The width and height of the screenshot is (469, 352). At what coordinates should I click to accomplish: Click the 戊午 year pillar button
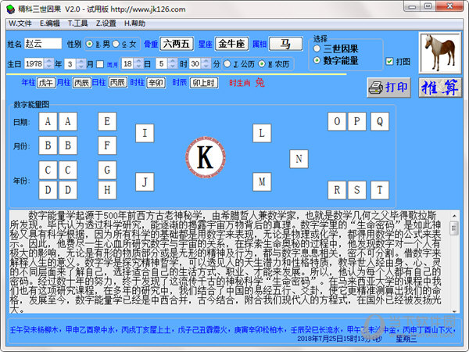point(46,83)
